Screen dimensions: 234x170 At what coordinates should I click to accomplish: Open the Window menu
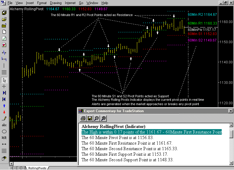(92, 3)
